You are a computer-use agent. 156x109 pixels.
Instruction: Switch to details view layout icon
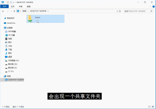149,107
